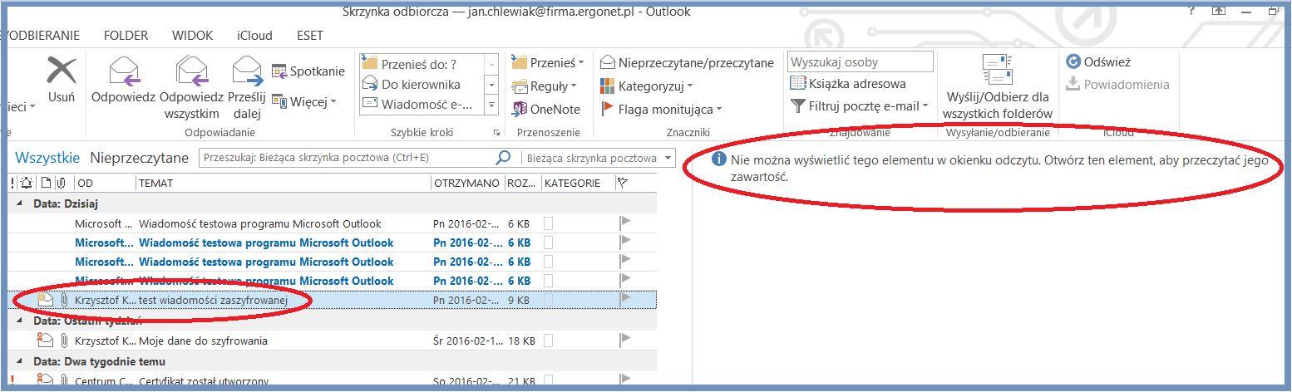Reply to all with Odpowiedz wszystkim
Viewport: 1292px width, 392px height.
[191, 88]
